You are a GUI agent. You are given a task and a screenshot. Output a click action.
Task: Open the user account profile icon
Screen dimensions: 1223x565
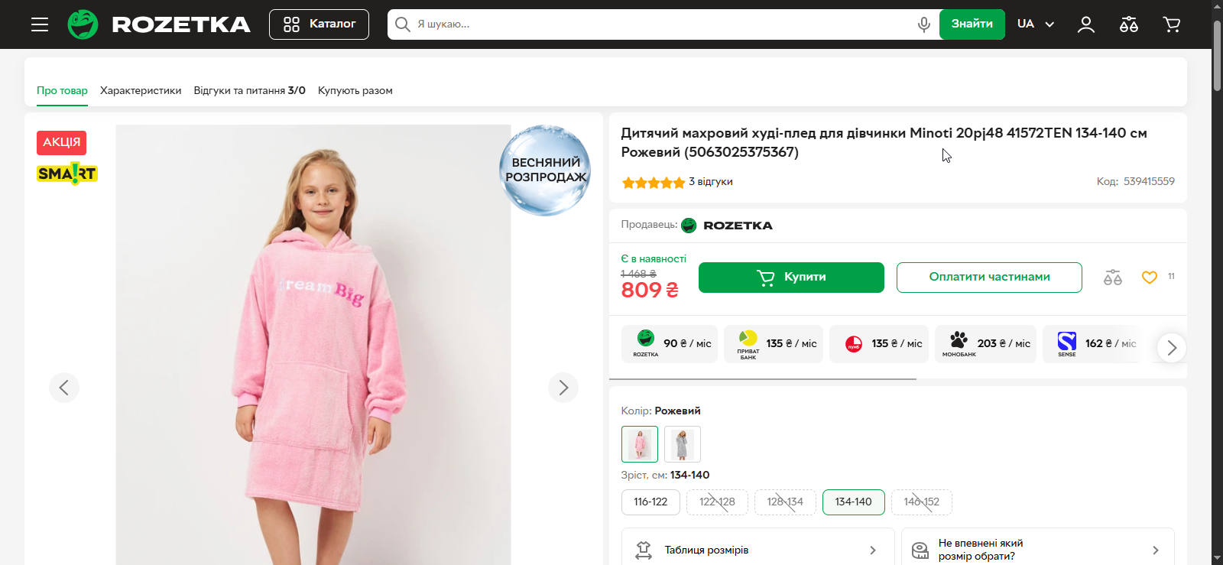coord(1085,24)
